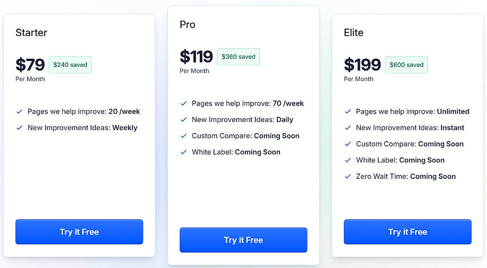
Task: Click the checkmark beside Elite's Unlimited pages feature
Action: click(348, 111)
